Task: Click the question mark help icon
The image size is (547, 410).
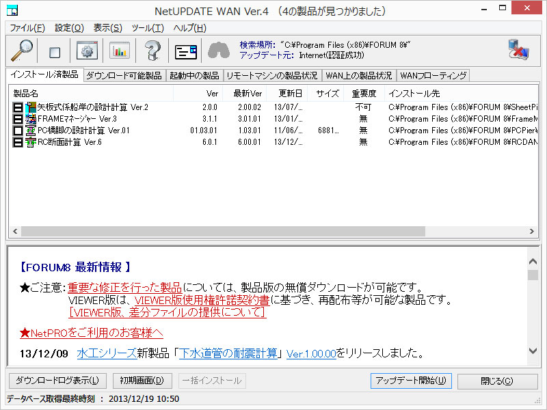Action: (153, 51)
